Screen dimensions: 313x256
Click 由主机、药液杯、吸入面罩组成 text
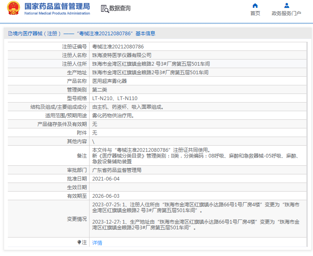(127, 107)
